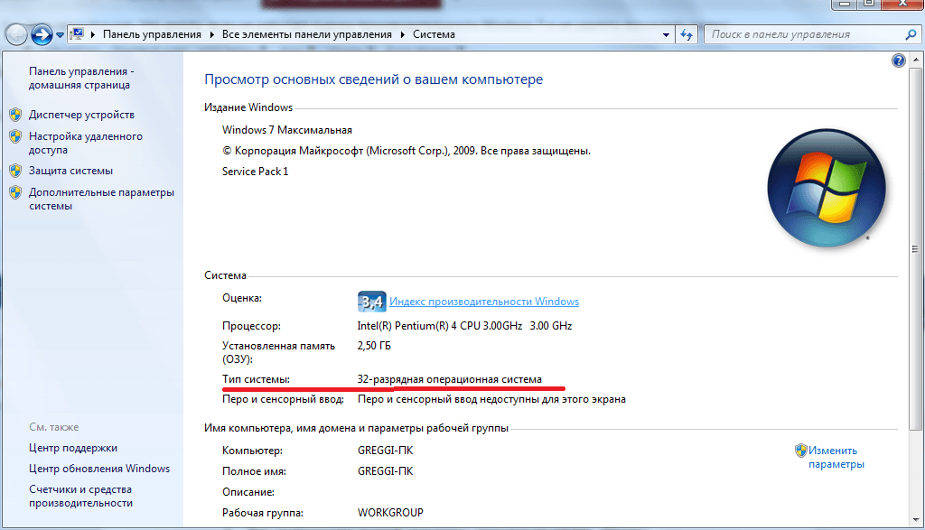Image resolution: width=925 pixels, height=530 pixels.
Task: Open "Дополнительные параметры системы"
Action: [x=101, y=200]
